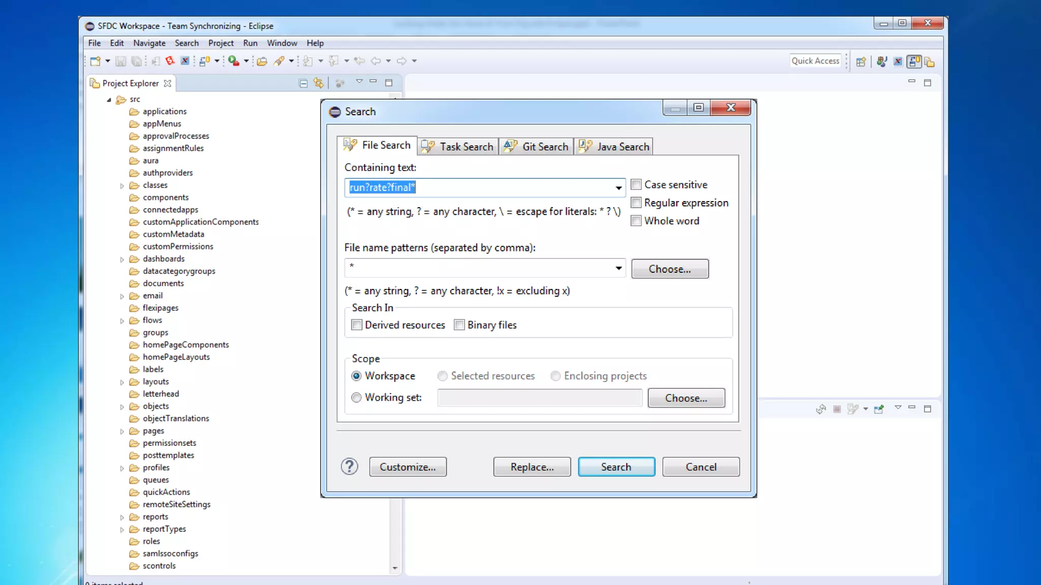
Task: Select the objectTranslations folder
Action: click(x=176, y=418)
